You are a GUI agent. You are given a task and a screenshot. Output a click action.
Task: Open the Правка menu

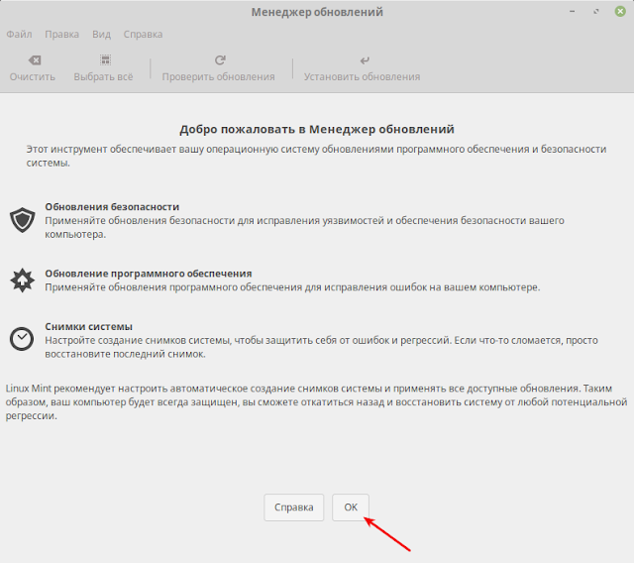[x=61, y=35]
